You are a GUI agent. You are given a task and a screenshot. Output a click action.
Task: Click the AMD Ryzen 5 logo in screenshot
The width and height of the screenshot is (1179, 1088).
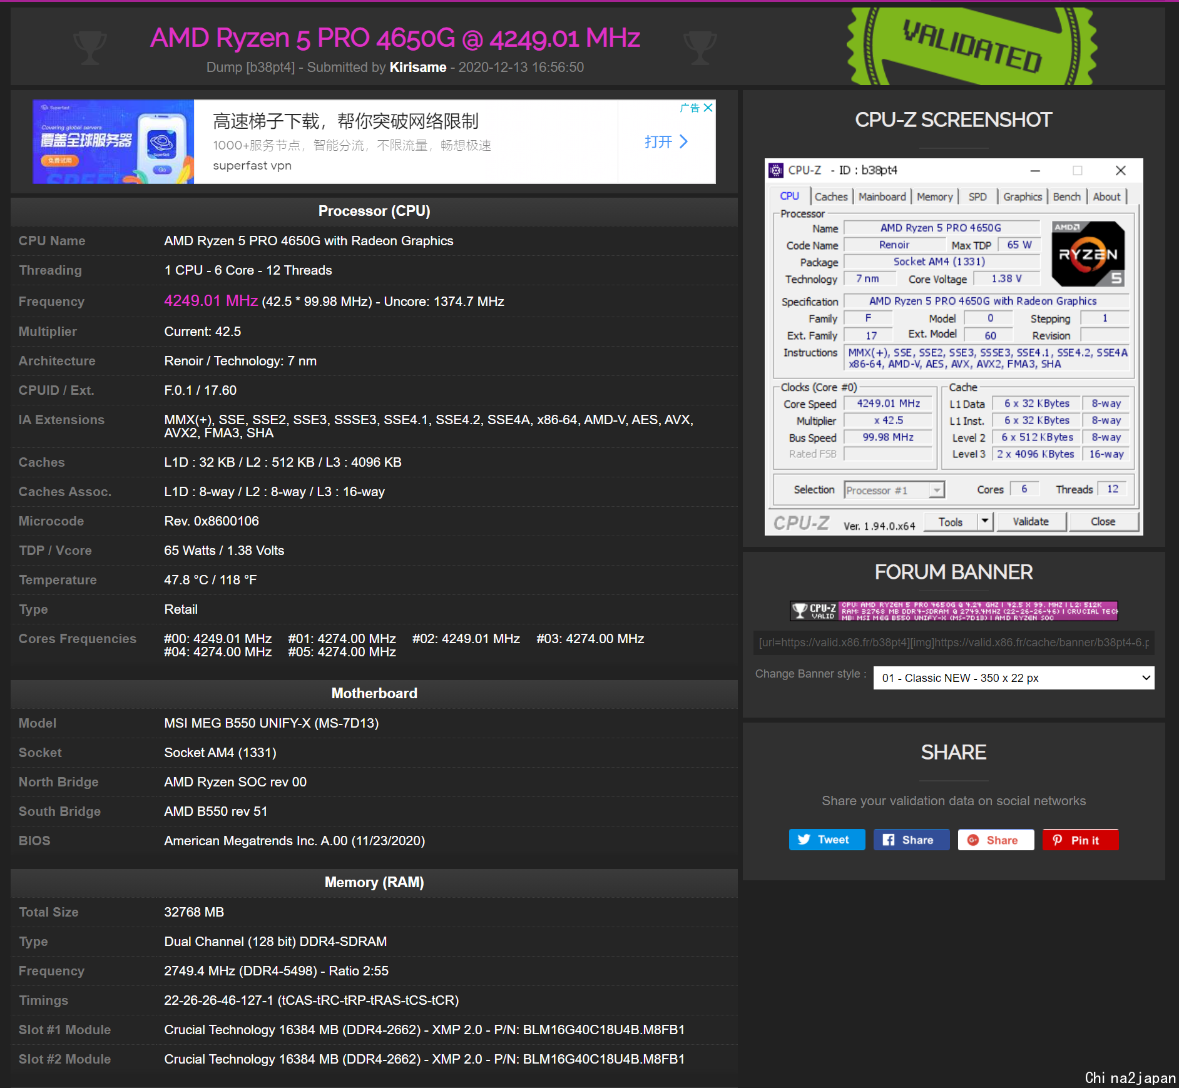(x=1088, y=253)
